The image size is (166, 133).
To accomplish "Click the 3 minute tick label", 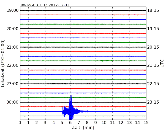I will pyautogui.click(x=45, y=123).
